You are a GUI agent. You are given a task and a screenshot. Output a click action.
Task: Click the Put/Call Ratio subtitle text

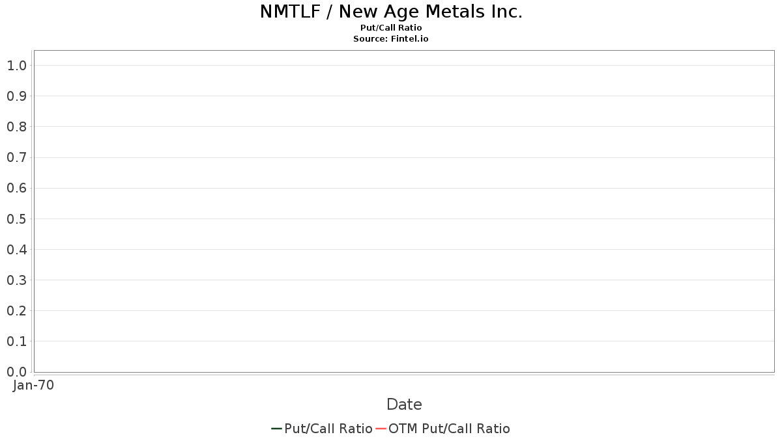point(391,28)
